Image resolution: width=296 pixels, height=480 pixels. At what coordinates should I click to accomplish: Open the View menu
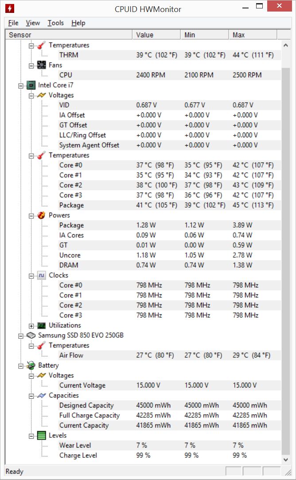click(33, 23)
